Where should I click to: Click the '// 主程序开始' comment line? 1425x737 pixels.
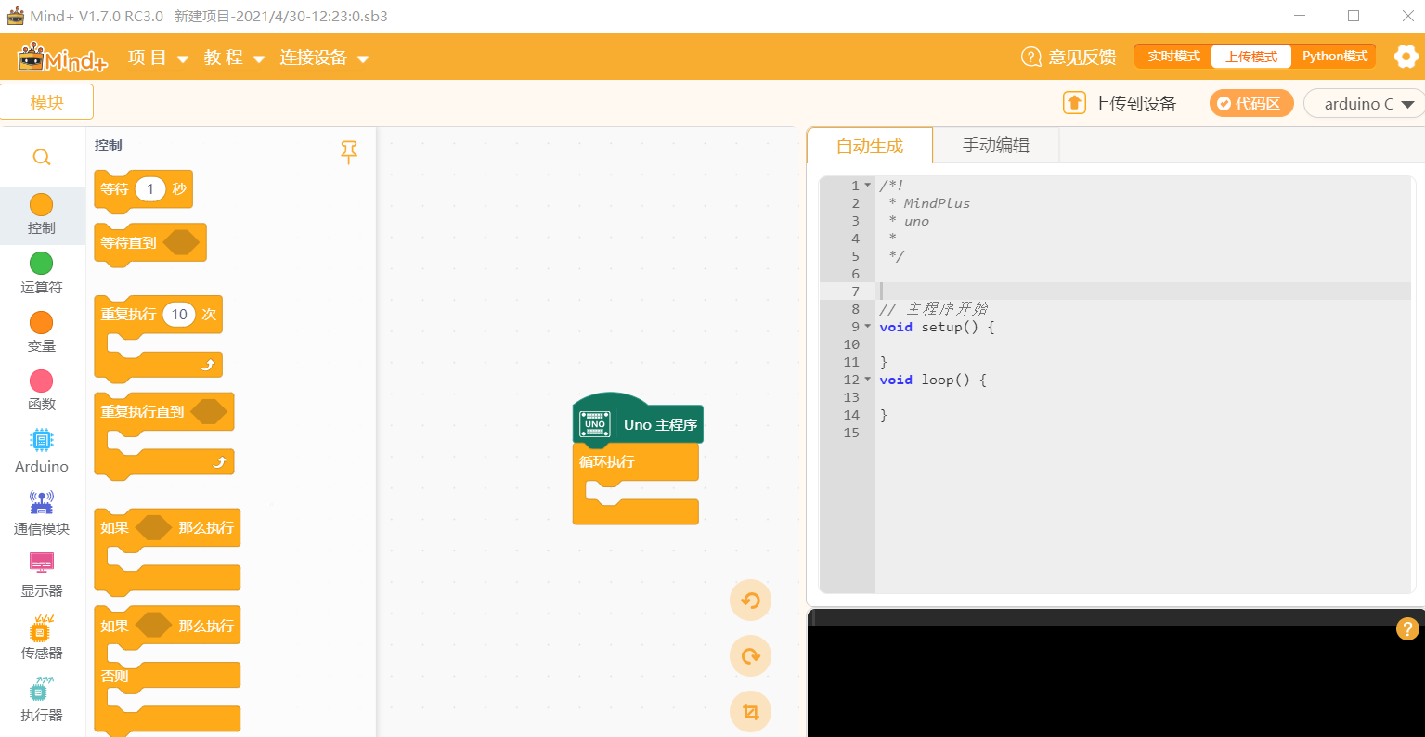coord(933,309)
